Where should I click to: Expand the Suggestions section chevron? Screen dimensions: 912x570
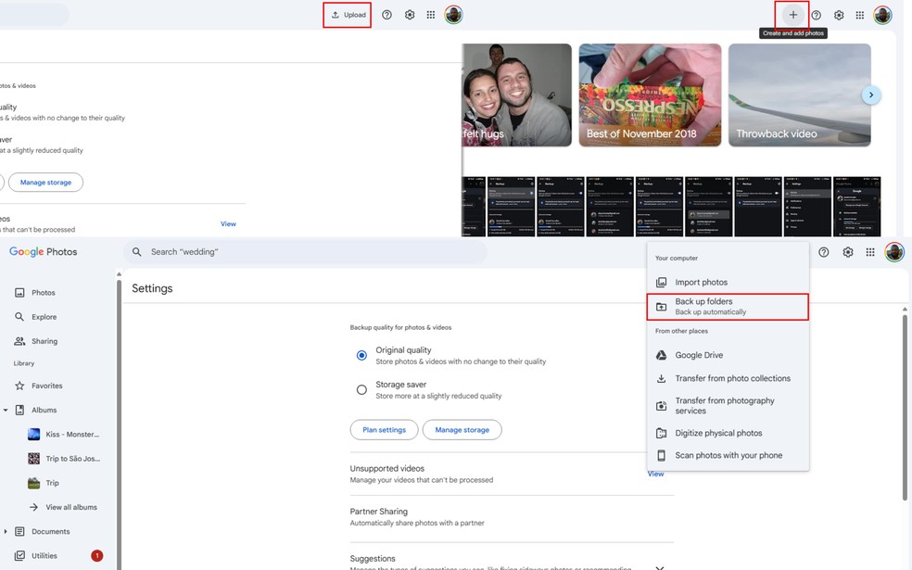click(x=660, y=566)
